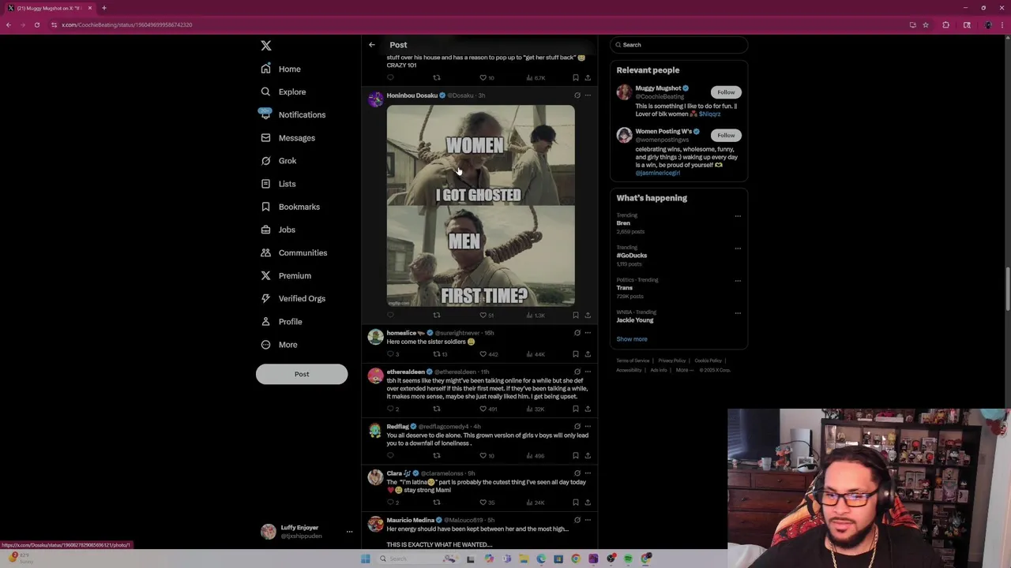The height and width of the screenshot is (568, 1011).
Task: Open File Explorer from the taskbar
Action: pos(524,559)
